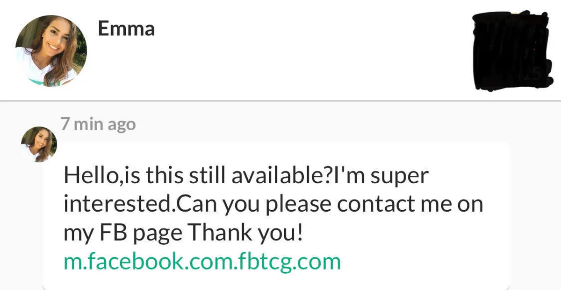Click the "7 min ago" timestamp

click(x=98, y=124)
